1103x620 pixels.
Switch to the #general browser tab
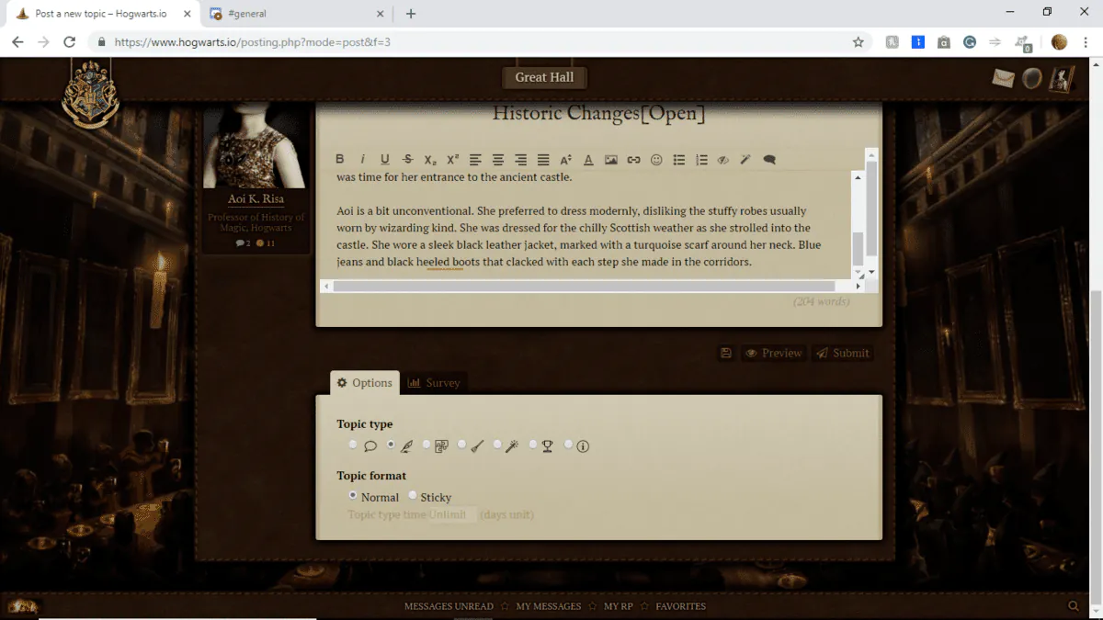294,14
